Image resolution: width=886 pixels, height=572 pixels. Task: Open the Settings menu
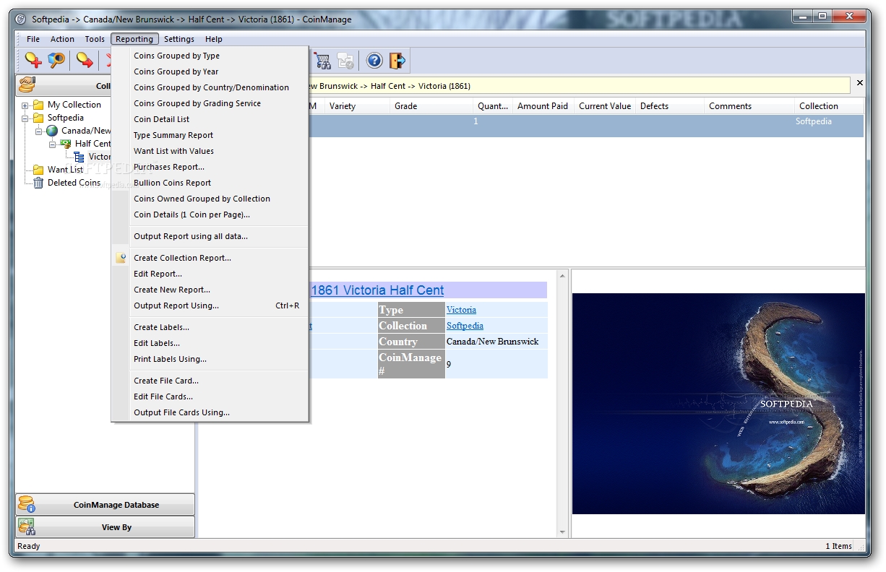tap(179, 39)
